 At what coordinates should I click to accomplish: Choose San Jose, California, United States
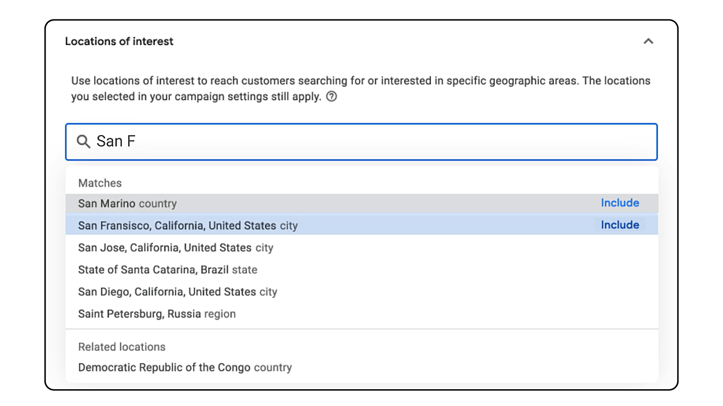[x=361, y=248]
